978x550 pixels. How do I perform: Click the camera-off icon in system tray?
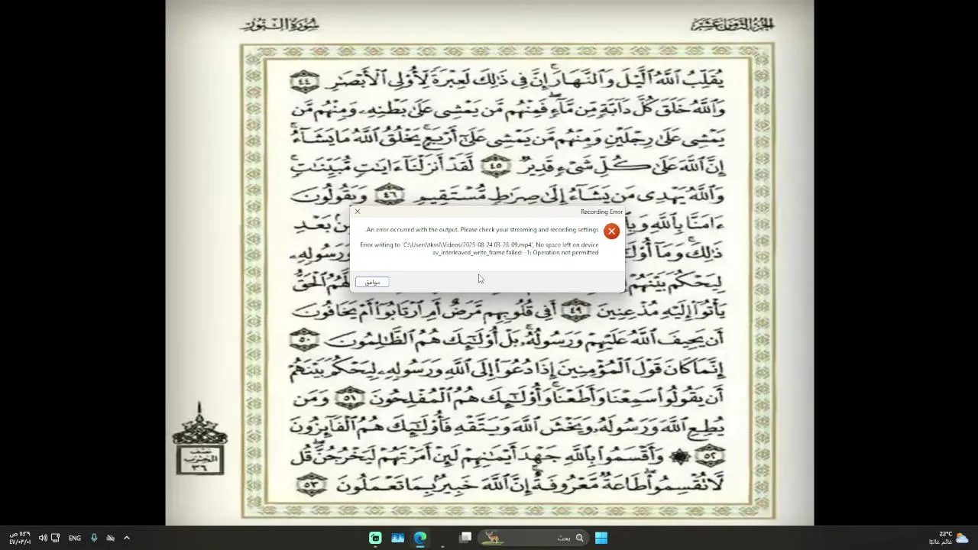[x=110, y=538]
